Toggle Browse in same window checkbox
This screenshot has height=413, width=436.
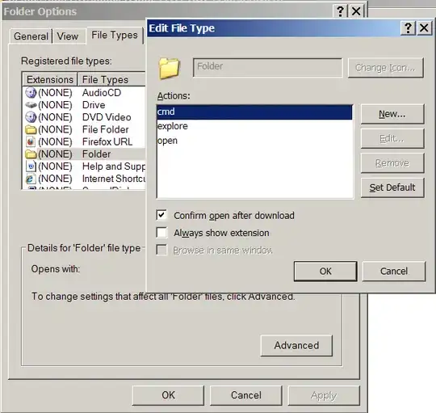tap(161, 250)
